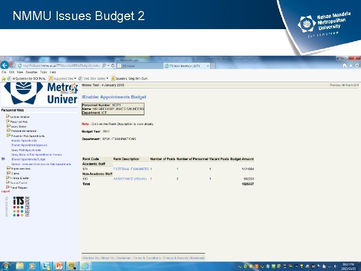Expand the Lecturer iEnabler folder
The height and width of the screenshot is (271, 361).
8,116
